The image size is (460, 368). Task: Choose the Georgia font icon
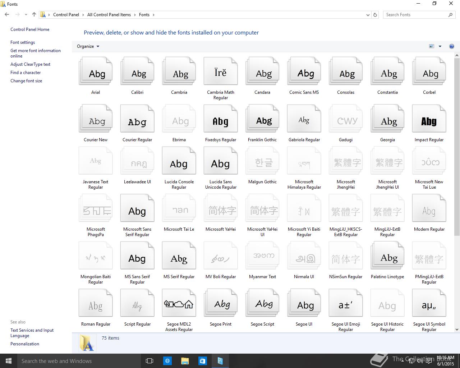point(387,119)
